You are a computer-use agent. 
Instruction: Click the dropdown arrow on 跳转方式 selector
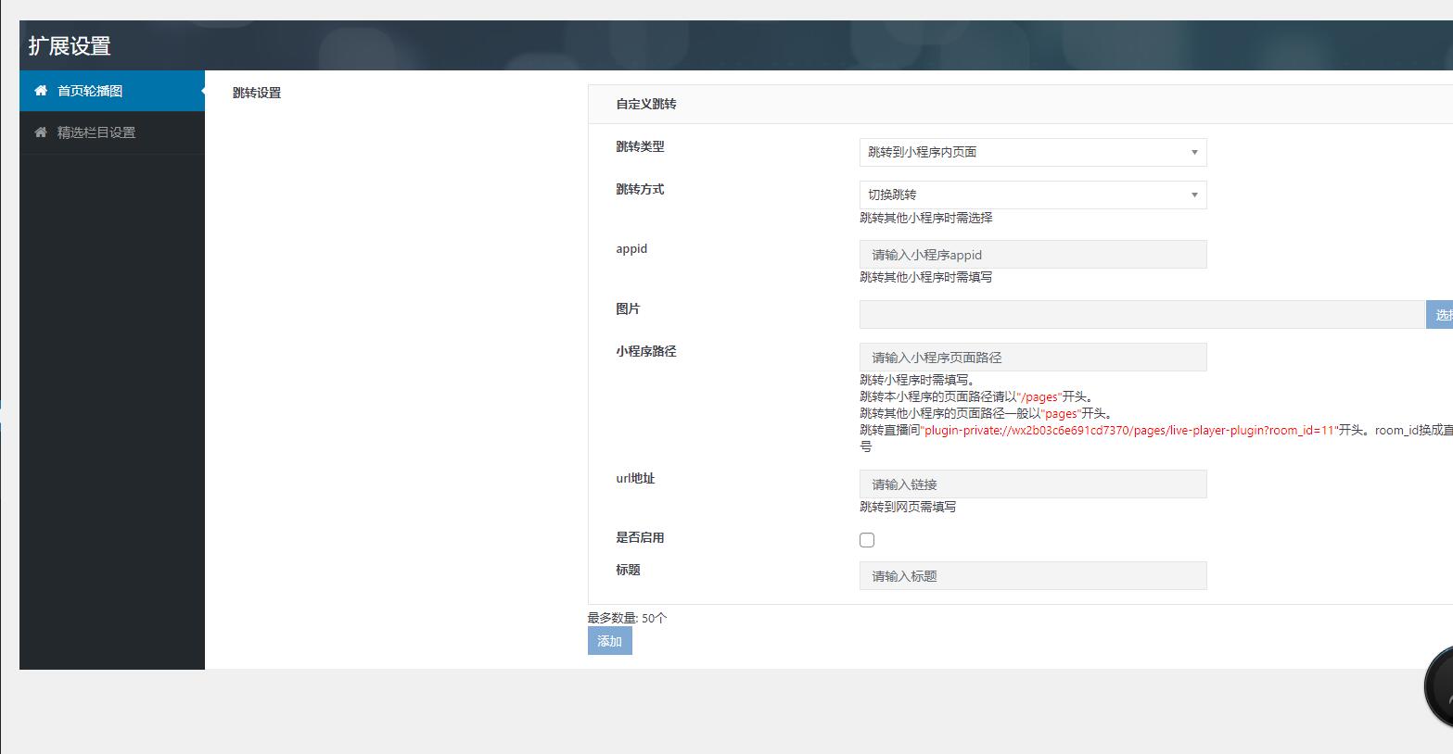click(1194, 195)
